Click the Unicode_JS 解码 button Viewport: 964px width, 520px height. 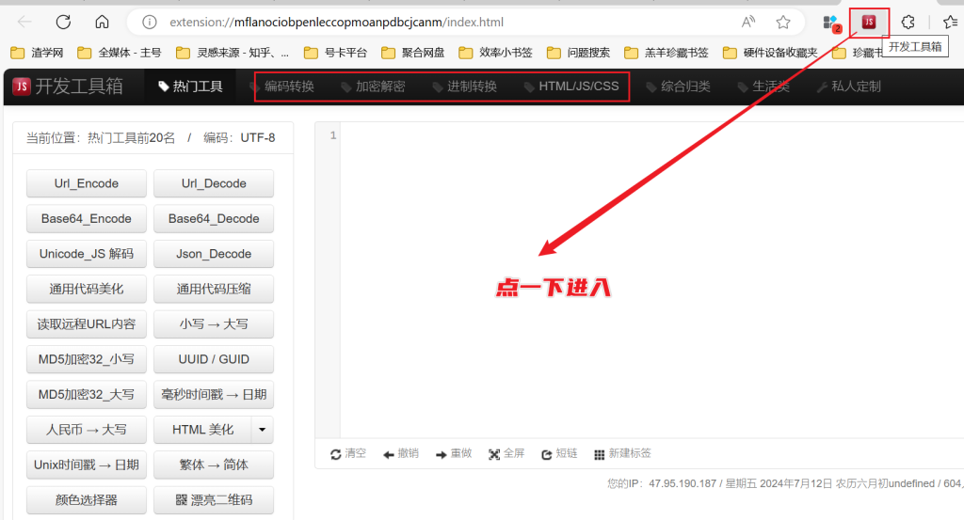(x=86, y=254)
